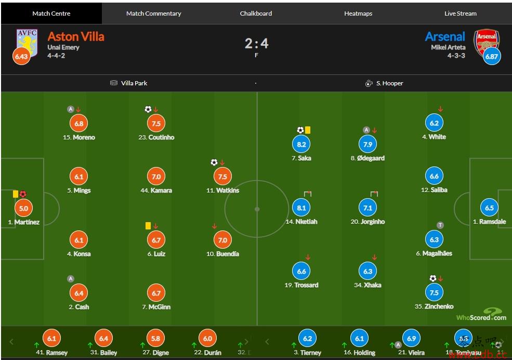The width and height of the screenshot is (512, 360).
Task: Click the referee whistle icon beside S. Hooper
Action: 369,83
